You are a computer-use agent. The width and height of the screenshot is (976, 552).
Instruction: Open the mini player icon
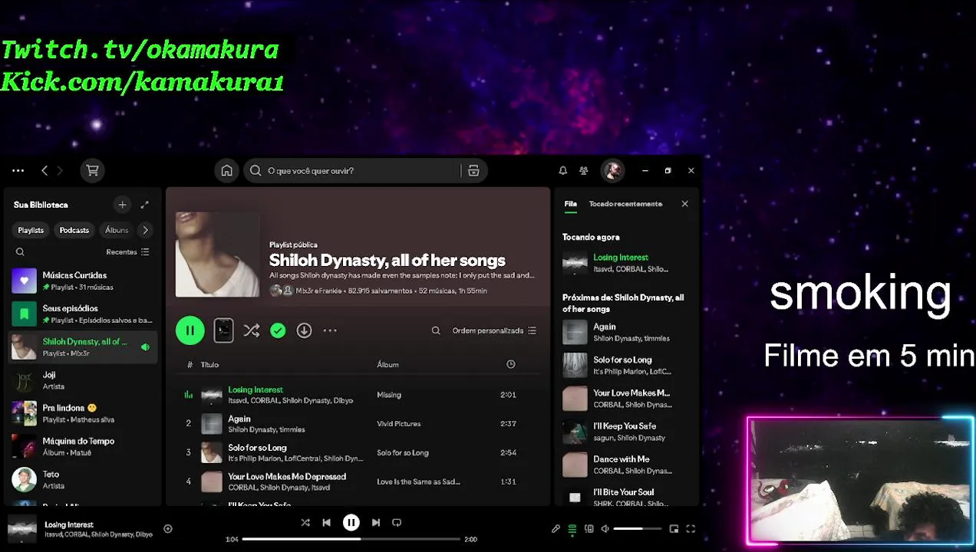[674, 529]
